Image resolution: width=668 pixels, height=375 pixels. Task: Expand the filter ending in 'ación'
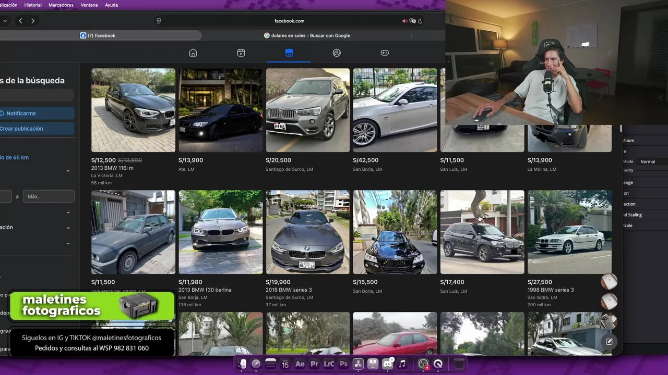click(x=68, y=228)
